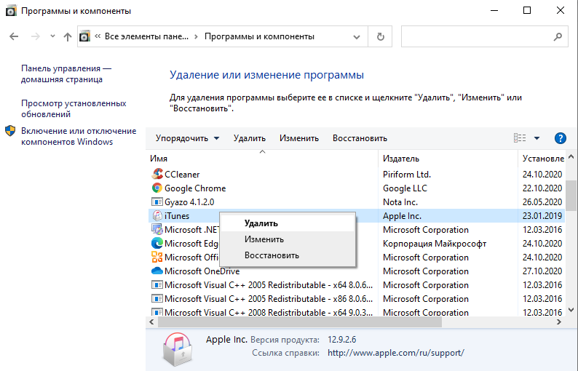Click the Google Chrome icon in list

[157, 188]
